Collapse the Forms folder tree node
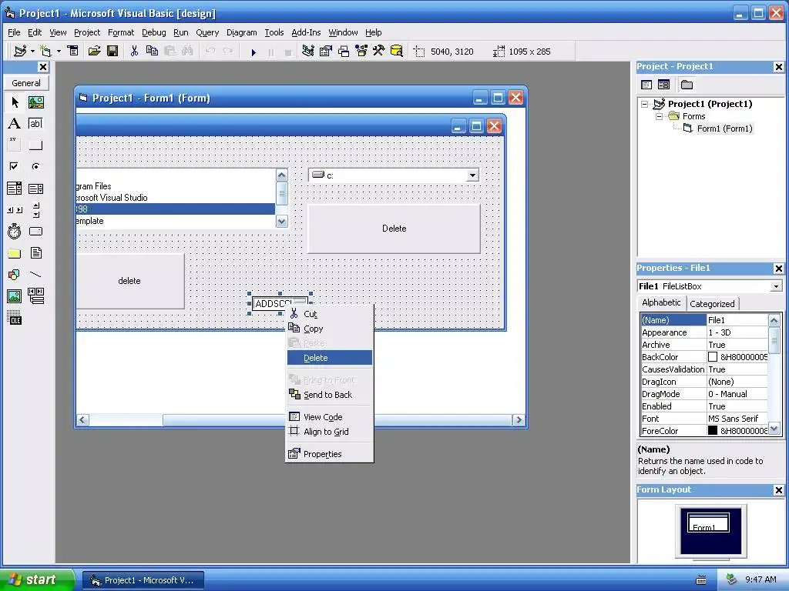 pyautogui.click(x=660, y=117)
